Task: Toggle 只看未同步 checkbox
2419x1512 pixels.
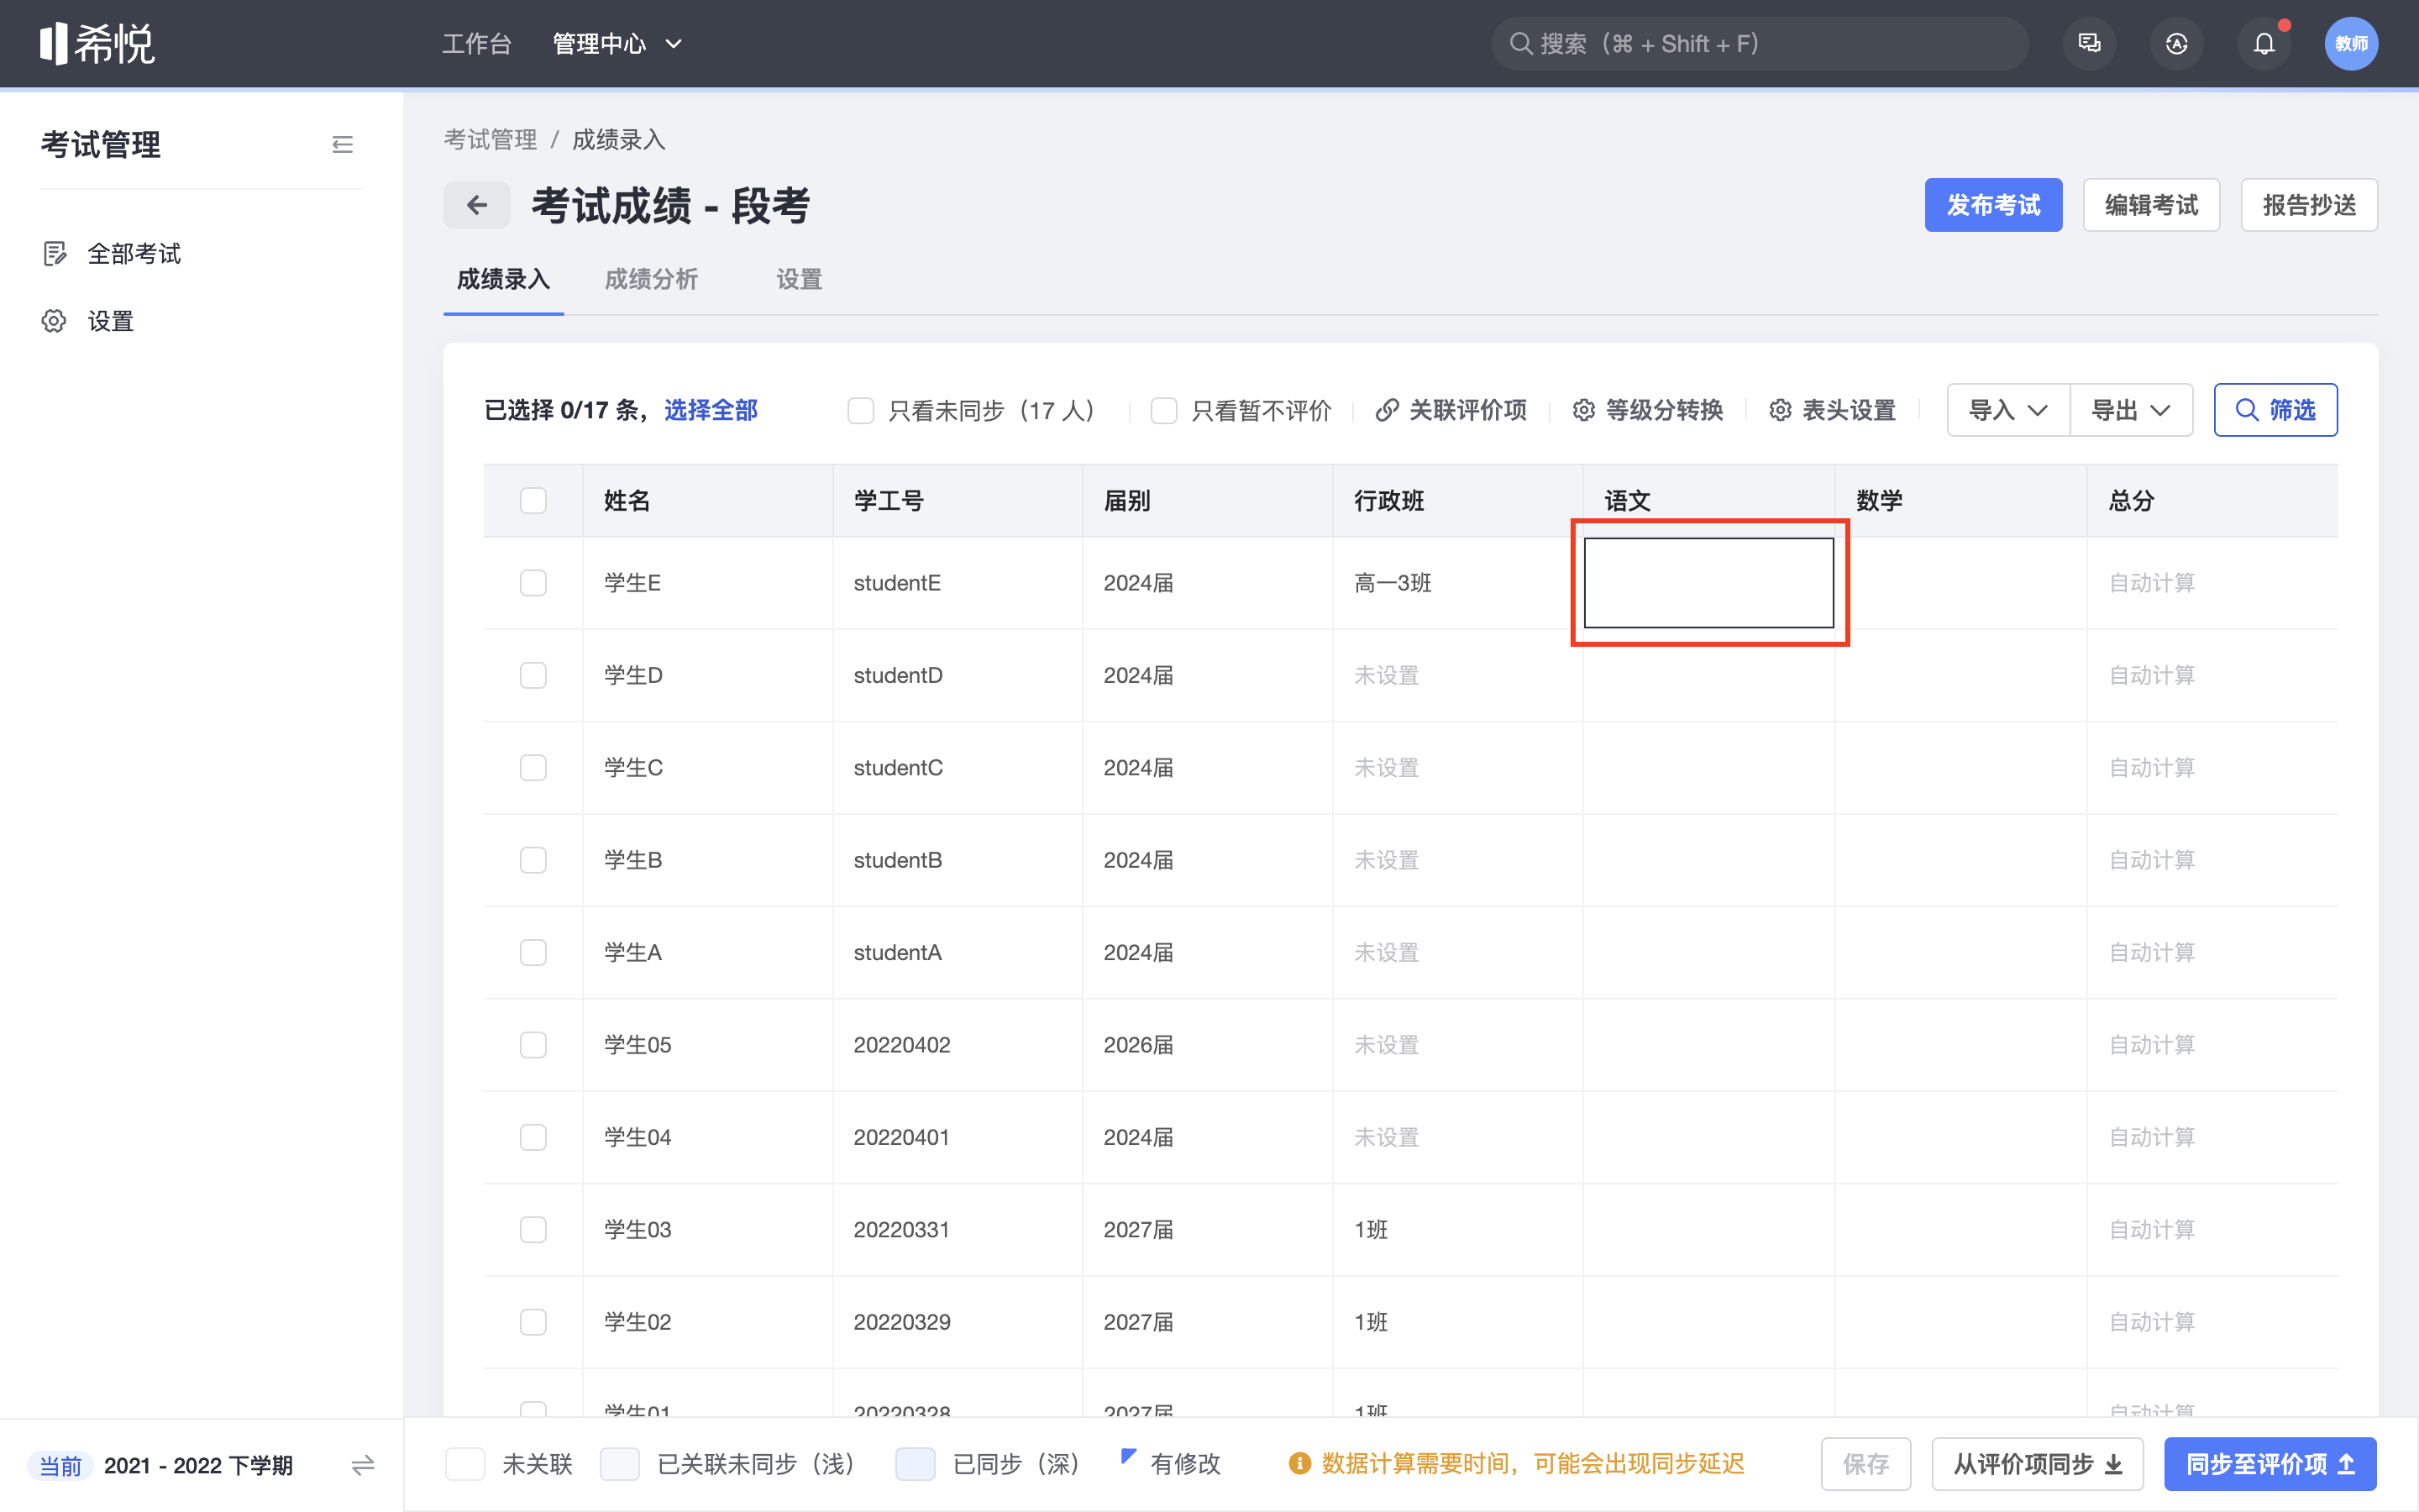Action: 861,410
